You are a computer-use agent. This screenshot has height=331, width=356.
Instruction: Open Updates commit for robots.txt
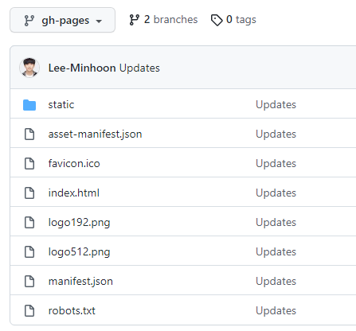[276, 311]
